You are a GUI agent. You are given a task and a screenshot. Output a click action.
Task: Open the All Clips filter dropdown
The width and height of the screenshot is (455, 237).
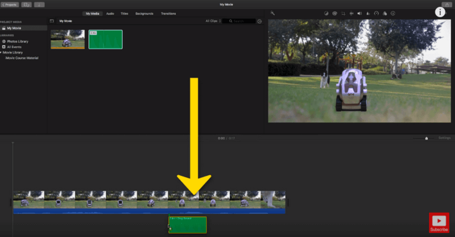tap(213, 21)
